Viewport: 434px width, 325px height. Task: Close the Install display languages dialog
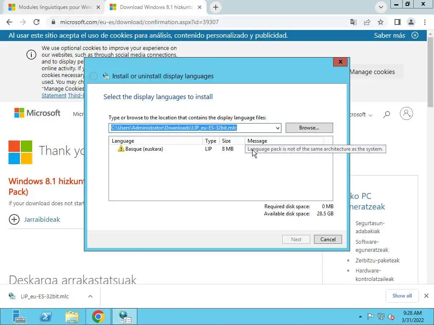coord(340,62)
